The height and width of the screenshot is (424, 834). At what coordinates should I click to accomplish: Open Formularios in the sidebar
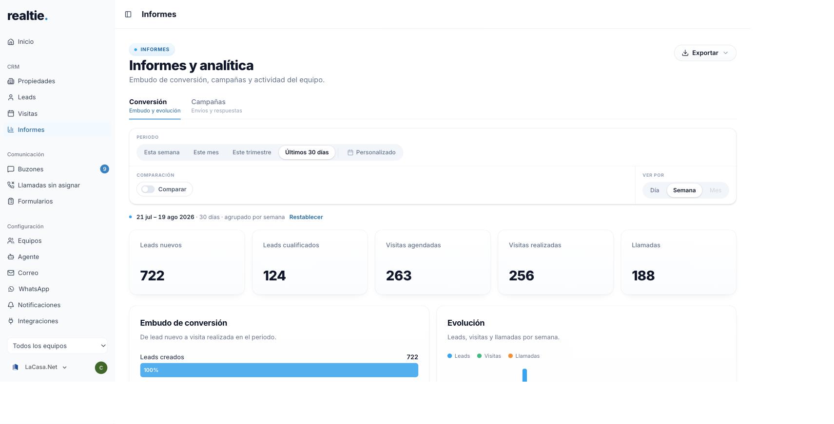click(x=58, y=202)
